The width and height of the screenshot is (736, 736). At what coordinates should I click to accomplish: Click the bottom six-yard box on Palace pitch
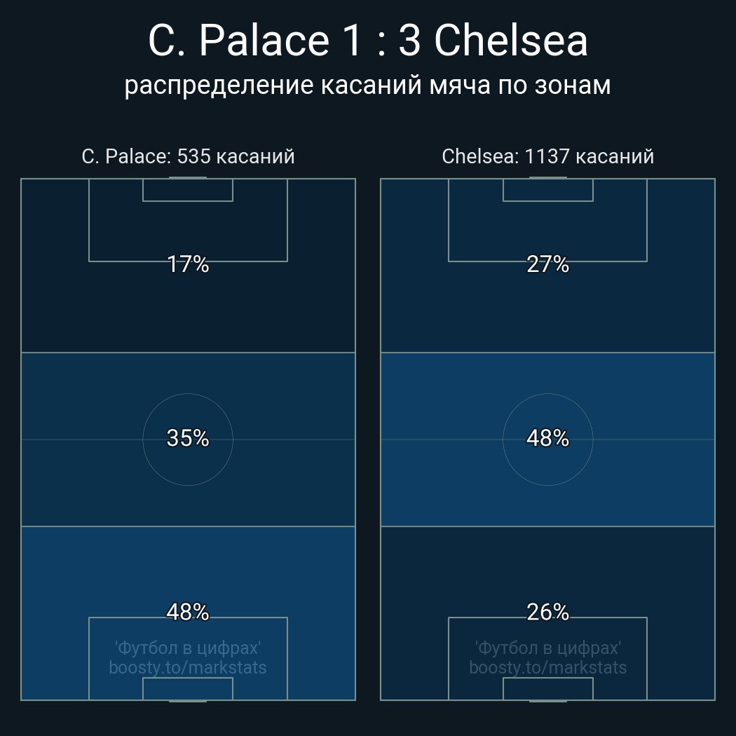188,689
